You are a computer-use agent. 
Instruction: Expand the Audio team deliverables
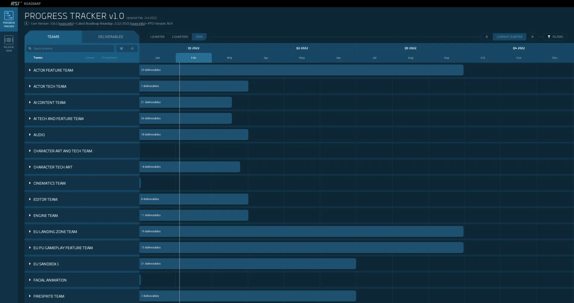pyautogui.click(x=30, y=135)
